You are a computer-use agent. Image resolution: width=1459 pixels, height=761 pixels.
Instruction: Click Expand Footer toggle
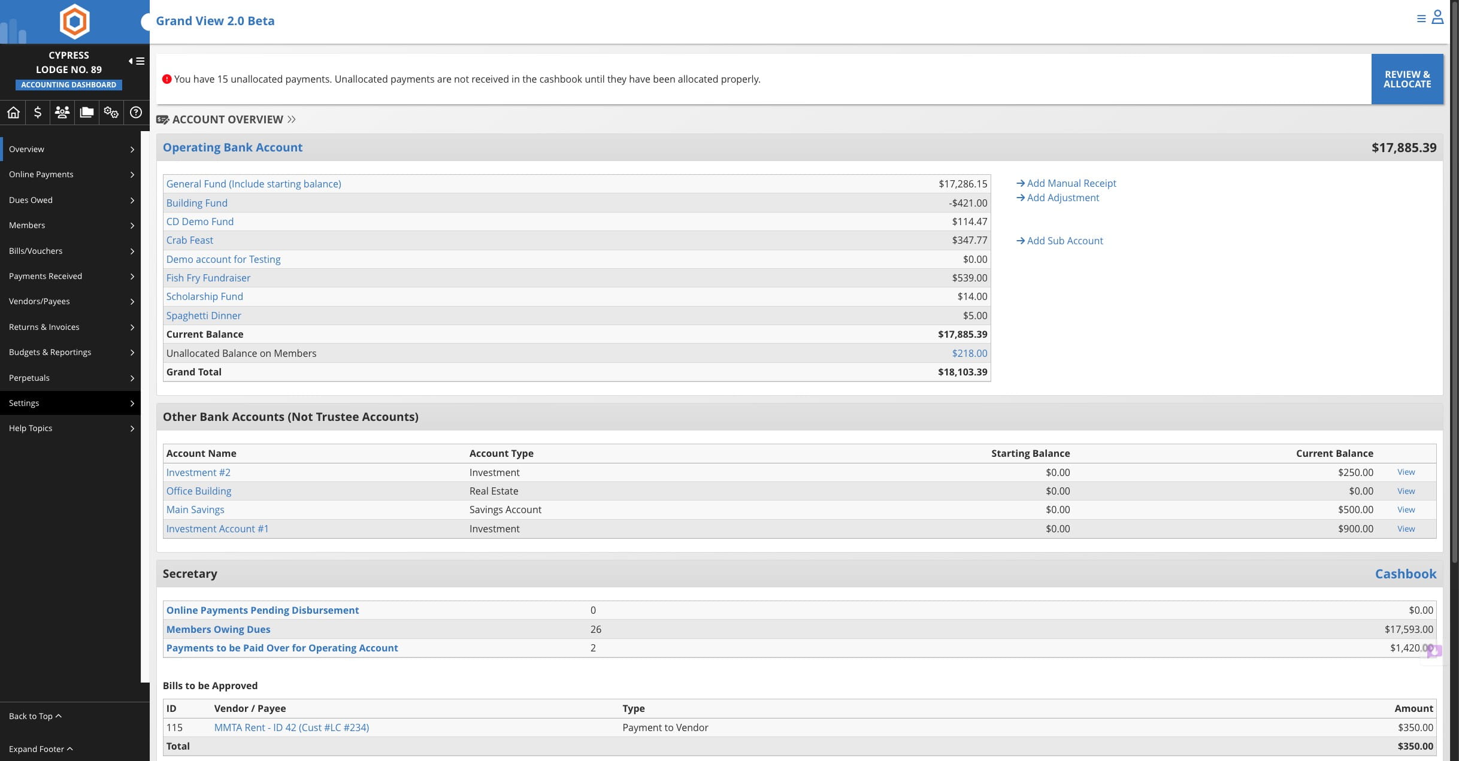coord(41,749)
